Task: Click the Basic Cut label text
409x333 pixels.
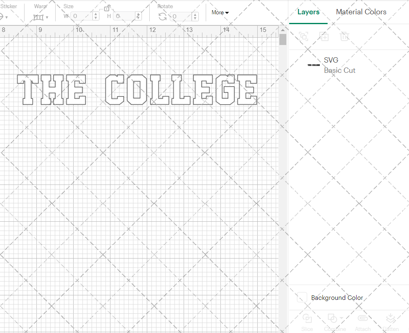Action: pos(339,70)
